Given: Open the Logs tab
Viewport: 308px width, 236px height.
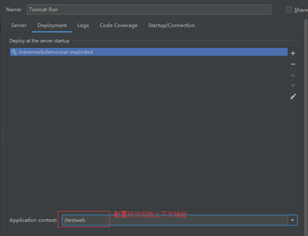Looking at the screenshot, I should [x=83, y=25].
